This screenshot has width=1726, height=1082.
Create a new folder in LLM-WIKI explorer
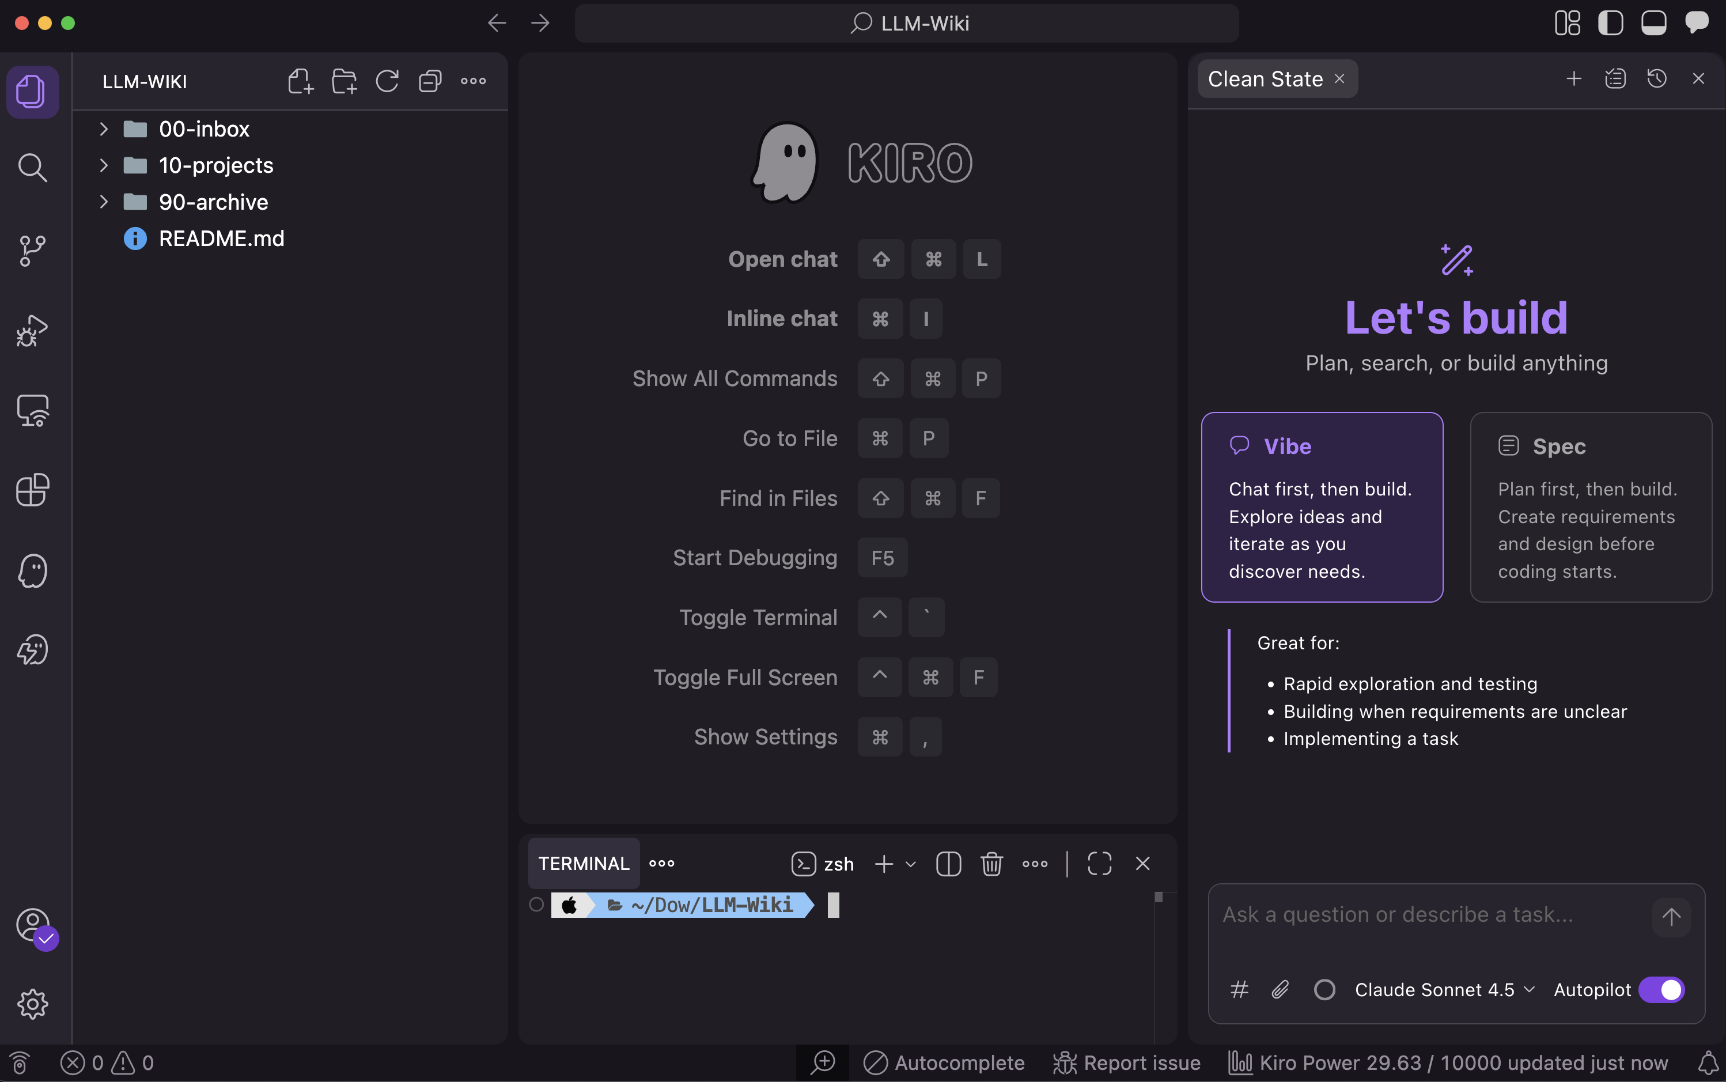click(x=344, y=81)
